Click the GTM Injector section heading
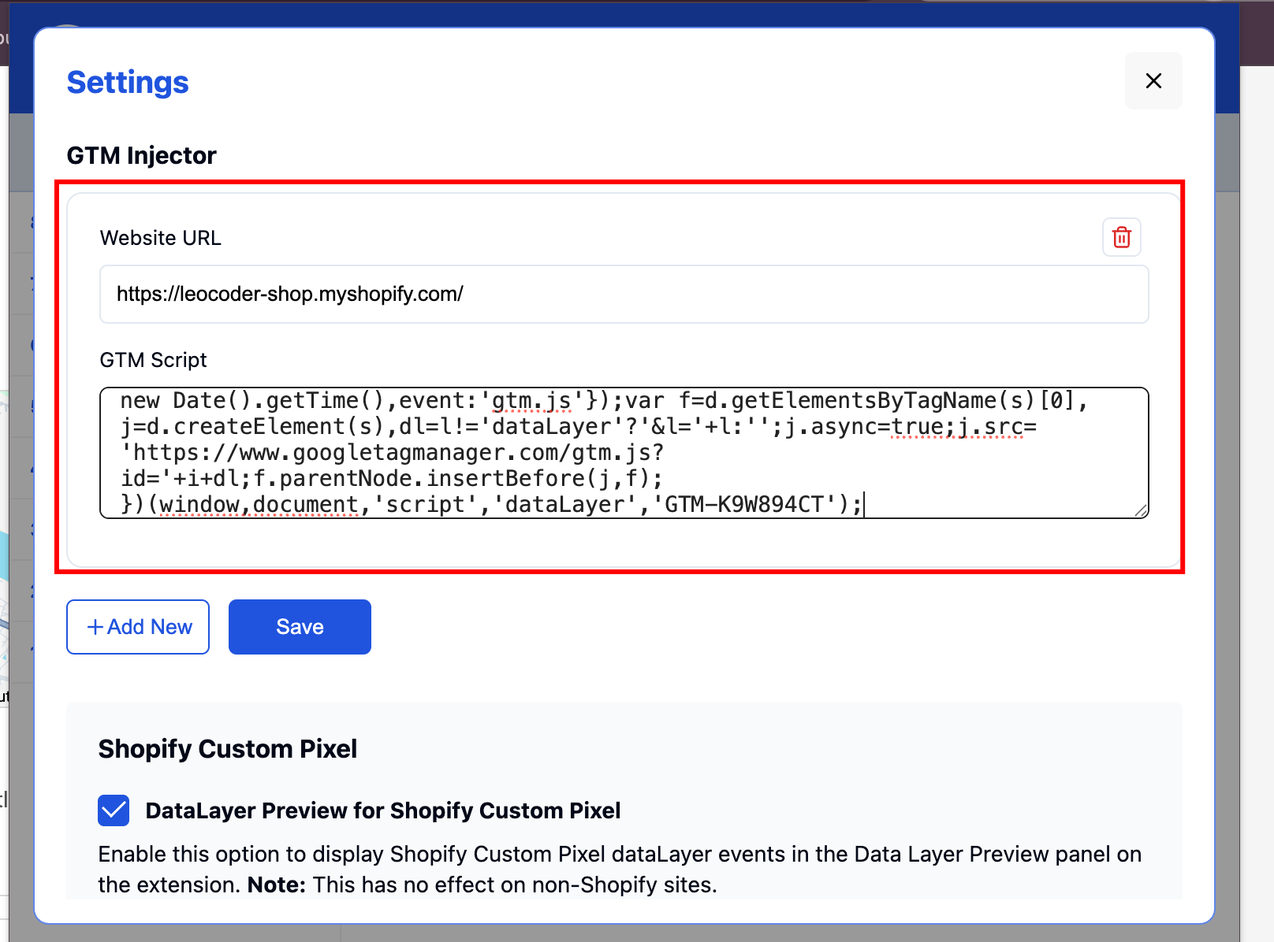This screenshot has height=942, width=1274. pos(141,155)
